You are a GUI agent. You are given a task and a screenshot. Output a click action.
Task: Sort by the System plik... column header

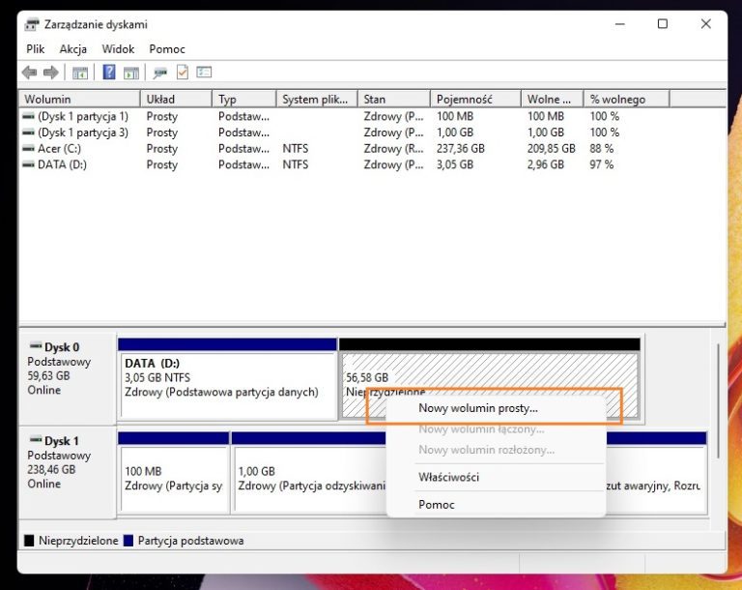tap(317, 99)
